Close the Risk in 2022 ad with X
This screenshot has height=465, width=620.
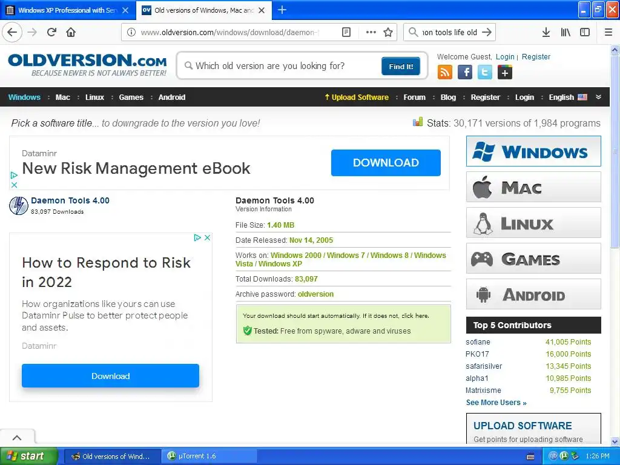coord(207,237)
